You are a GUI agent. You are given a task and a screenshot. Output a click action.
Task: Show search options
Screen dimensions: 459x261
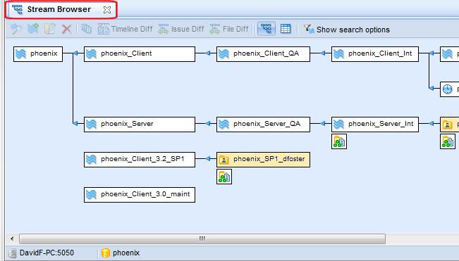pos(347,29)
